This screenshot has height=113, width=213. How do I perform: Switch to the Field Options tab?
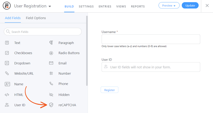click(36, 18)
